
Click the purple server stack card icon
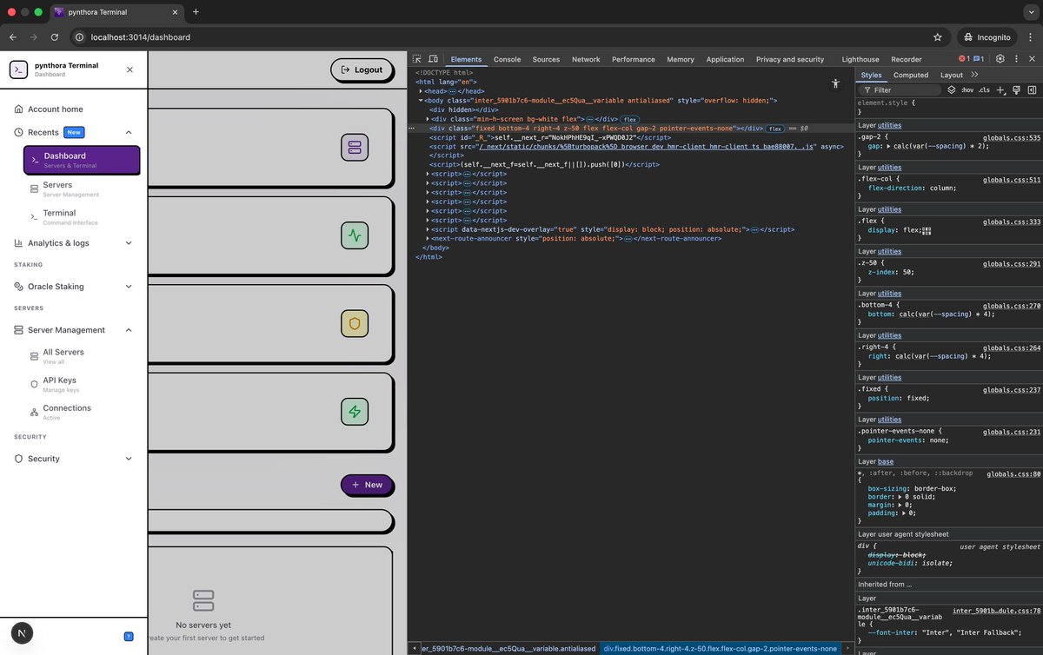(355, 147)
